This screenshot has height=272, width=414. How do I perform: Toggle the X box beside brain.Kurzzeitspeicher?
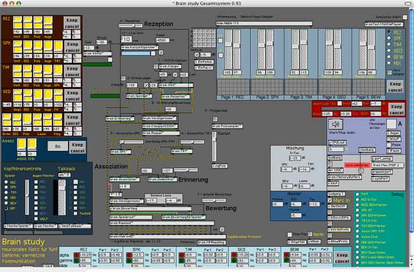[161, 52]
